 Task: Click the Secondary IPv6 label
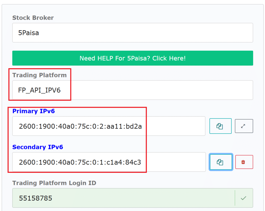(x=38, y=147)
